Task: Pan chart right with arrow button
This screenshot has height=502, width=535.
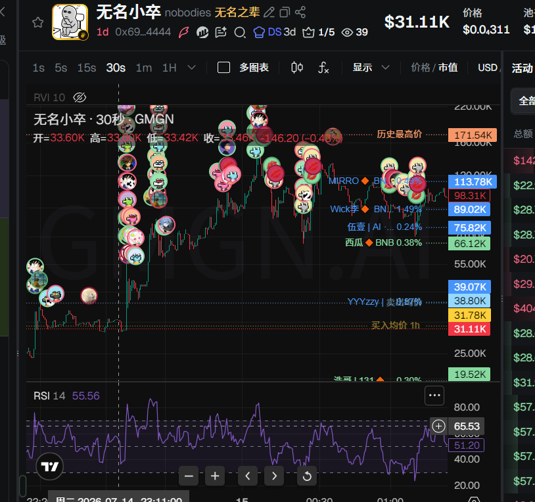Action: point(274,476)
